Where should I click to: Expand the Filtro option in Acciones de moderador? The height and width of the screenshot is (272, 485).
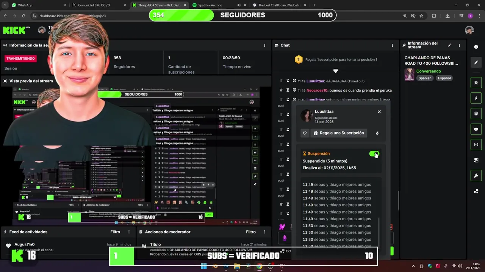(x=251, y=232)
